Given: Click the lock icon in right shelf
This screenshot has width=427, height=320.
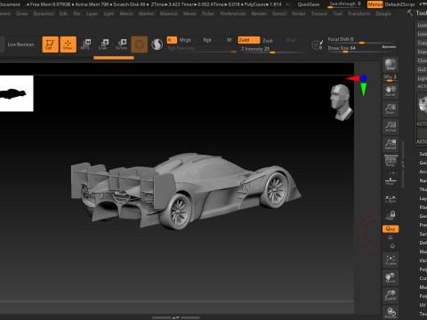Looking at the screenshot, I should 391,215.
